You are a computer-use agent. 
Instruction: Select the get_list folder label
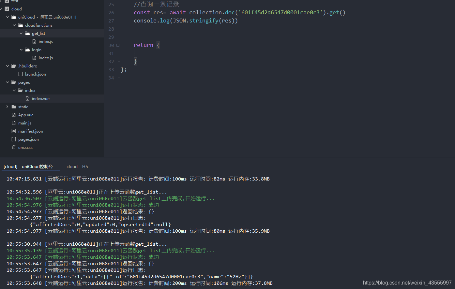[38, 34]
